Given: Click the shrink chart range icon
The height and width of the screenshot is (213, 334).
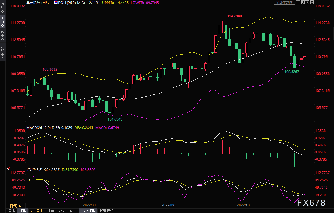Looking at the screenshot, I should (x=303, y=2).
